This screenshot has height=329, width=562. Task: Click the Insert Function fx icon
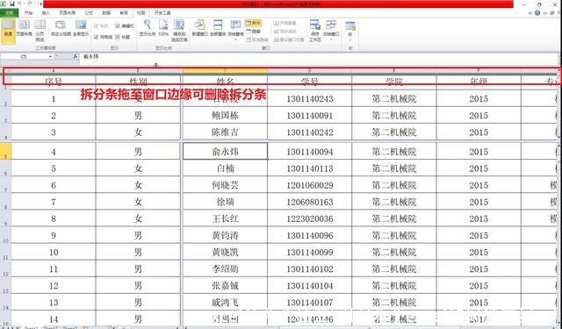(75, 56)
